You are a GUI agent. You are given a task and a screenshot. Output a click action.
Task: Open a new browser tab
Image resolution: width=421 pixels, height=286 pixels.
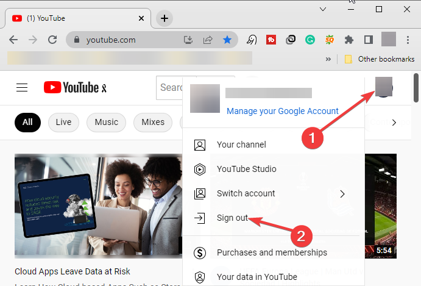(165, 18)
